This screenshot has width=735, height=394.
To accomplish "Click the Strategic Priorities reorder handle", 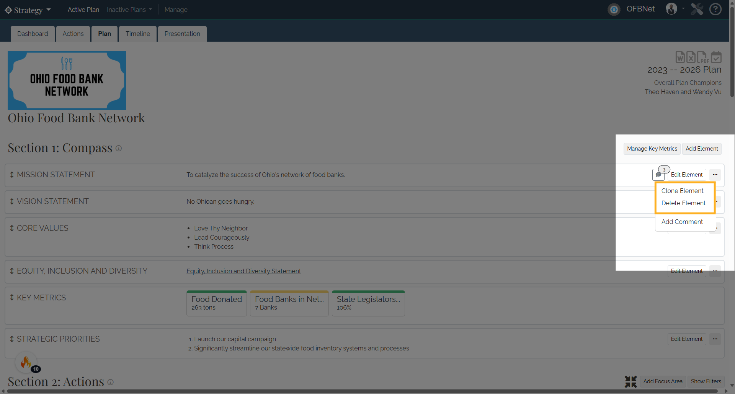I will tap(12, 339).
